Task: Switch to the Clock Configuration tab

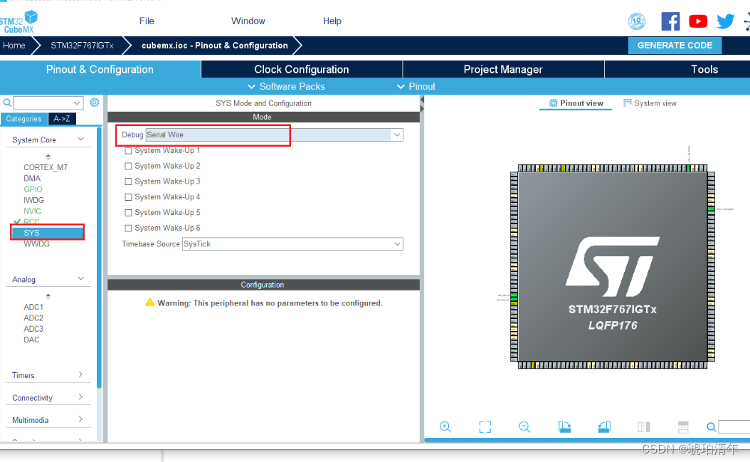Action: click(x=301, y=69)
